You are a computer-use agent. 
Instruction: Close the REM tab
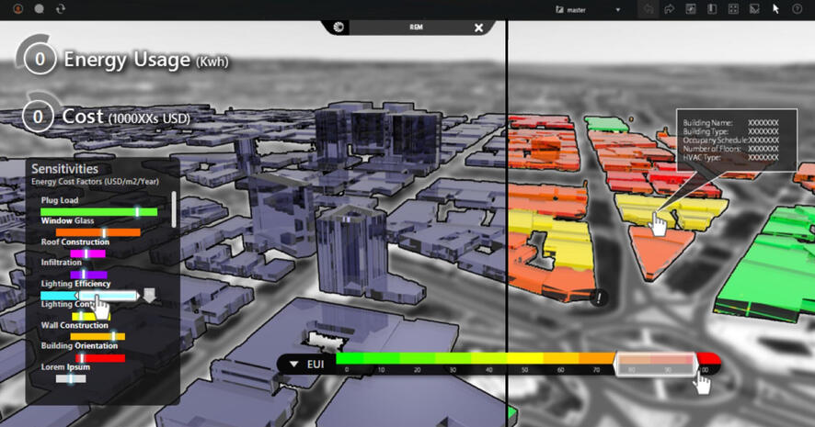click(478, 28)
